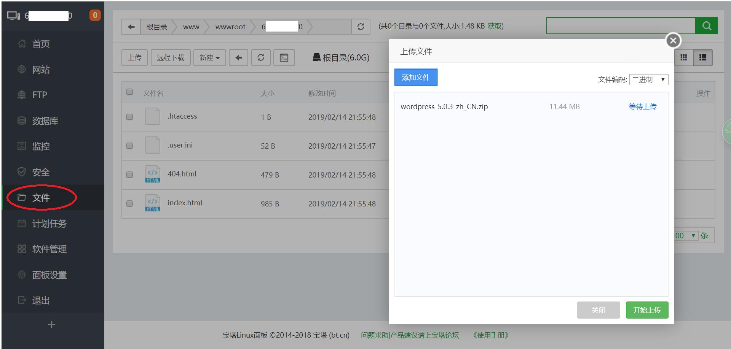The width and height of the screenshot is (731, 349).
Task: Check the box for .htaccess file
Action: [130, 117]
